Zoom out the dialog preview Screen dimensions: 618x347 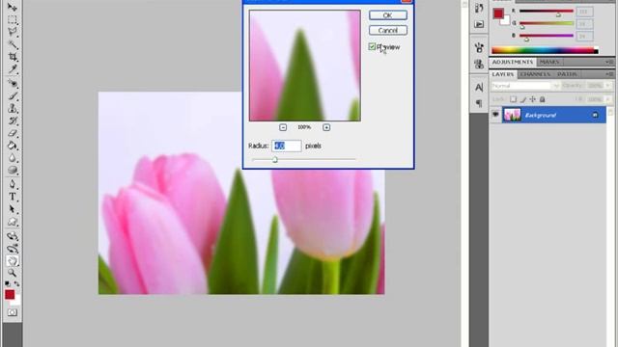(x=283, y=127)
